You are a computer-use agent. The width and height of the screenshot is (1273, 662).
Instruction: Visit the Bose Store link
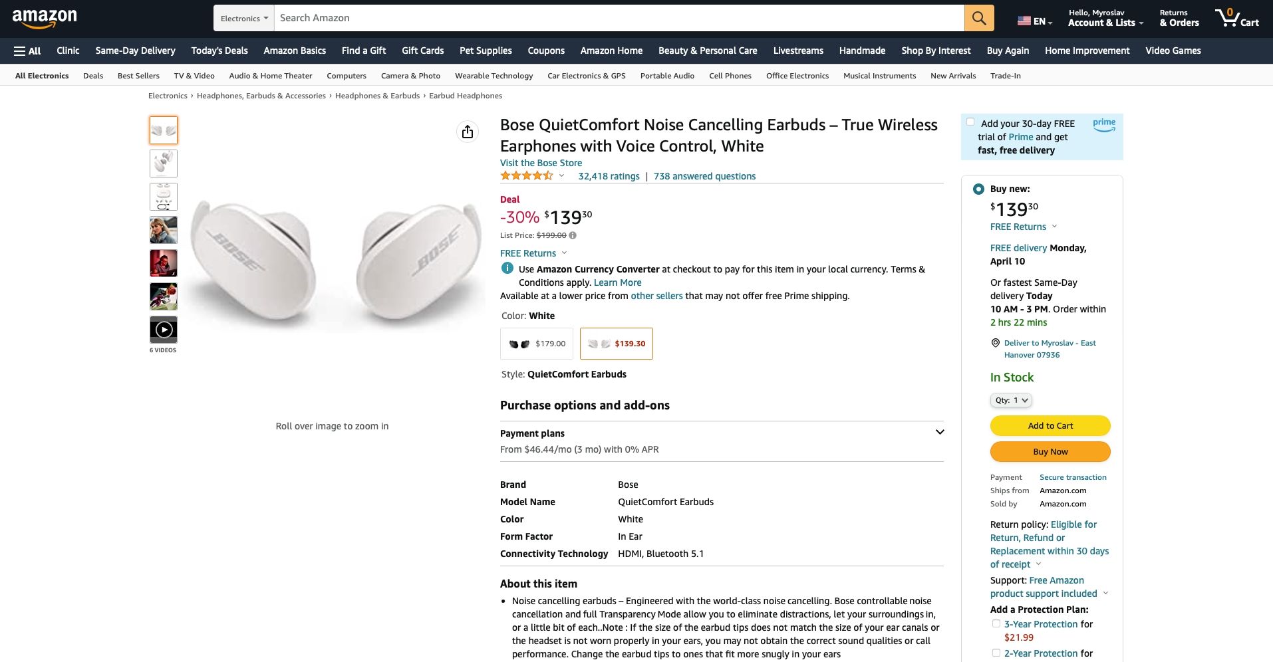click(x=541, y=163)
